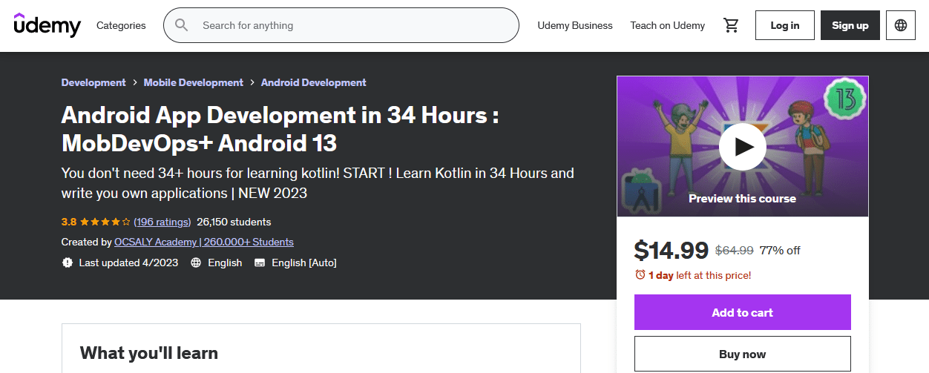The height and width of the screenshot is (373, 929).
Task: Click the alarm clock icon by 1 day left
Action: tap(640, 275)
